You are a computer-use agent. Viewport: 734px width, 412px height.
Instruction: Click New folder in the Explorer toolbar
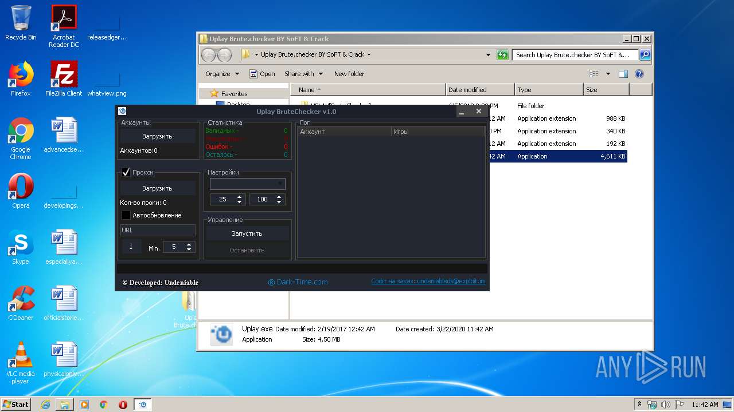349,74
